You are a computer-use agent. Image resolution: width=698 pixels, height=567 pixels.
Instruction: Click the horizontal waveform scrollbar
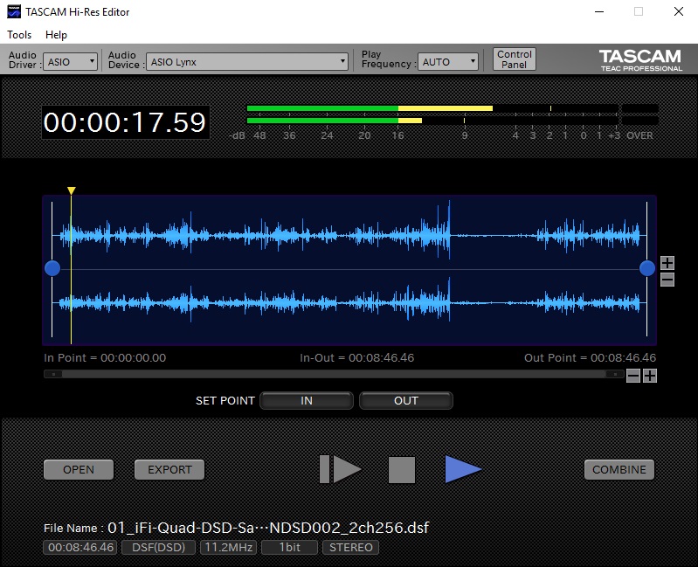click(x=334, y=374)
